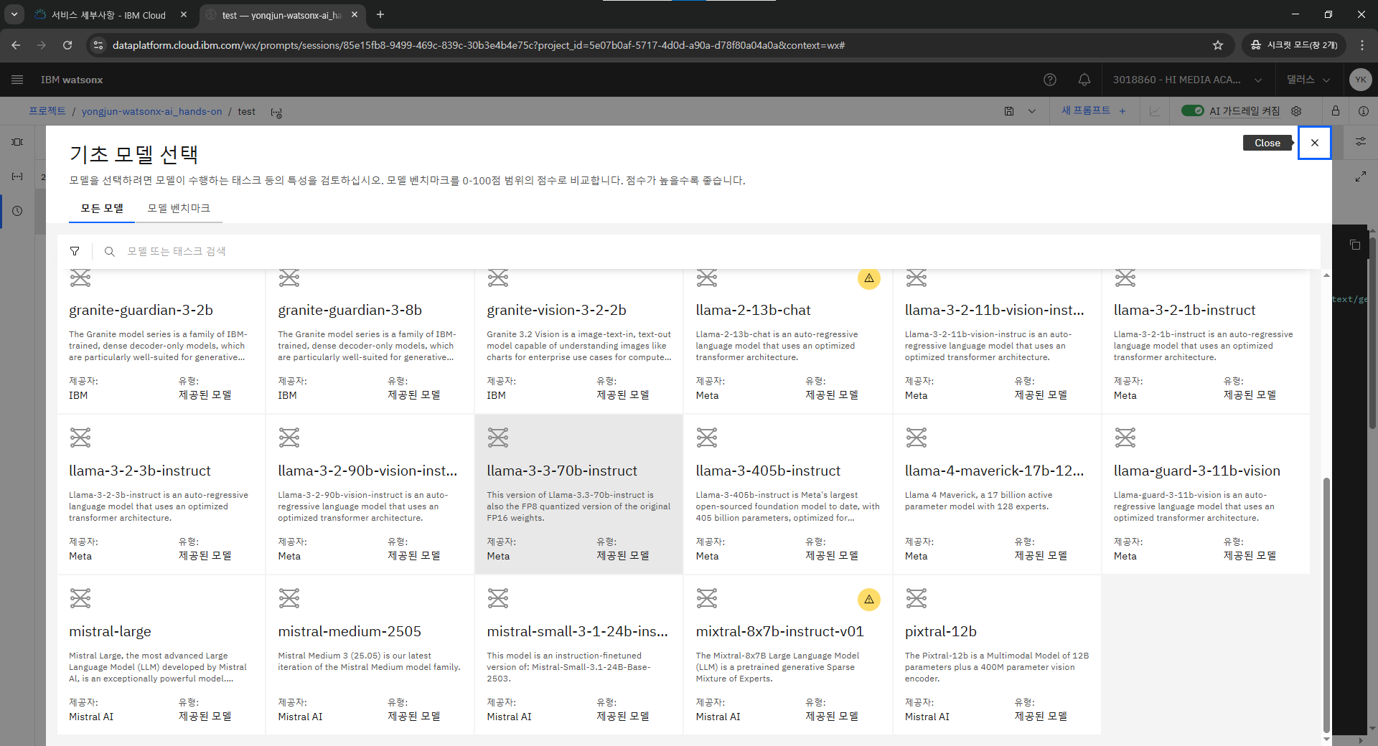Open the Chrome three-dot menu

[x=1362, y=45]
